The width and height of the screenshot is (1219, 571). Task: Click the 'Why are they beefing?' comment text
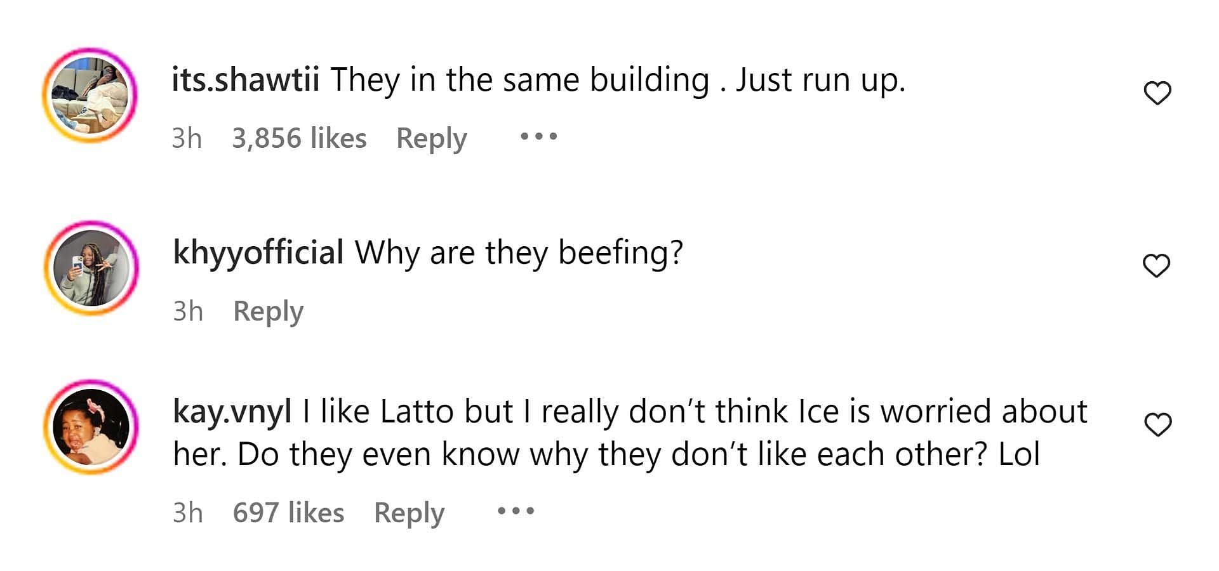point(519,253)
